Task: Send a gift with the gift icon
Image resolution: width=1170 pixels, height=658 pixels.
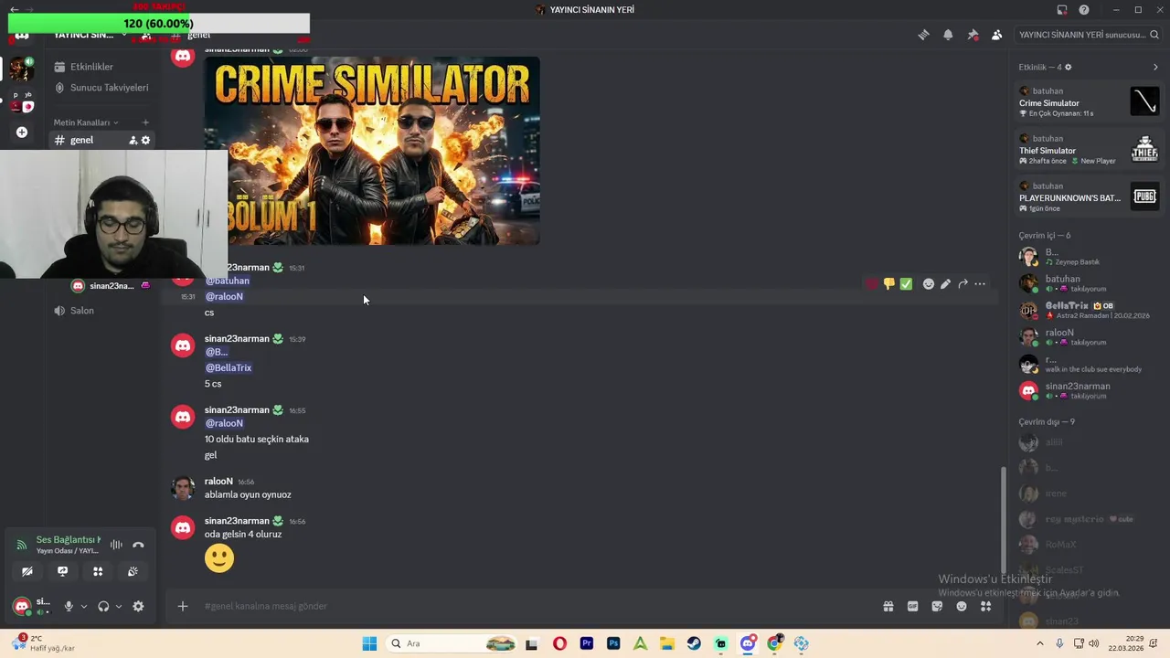Action: pos(888,606)
